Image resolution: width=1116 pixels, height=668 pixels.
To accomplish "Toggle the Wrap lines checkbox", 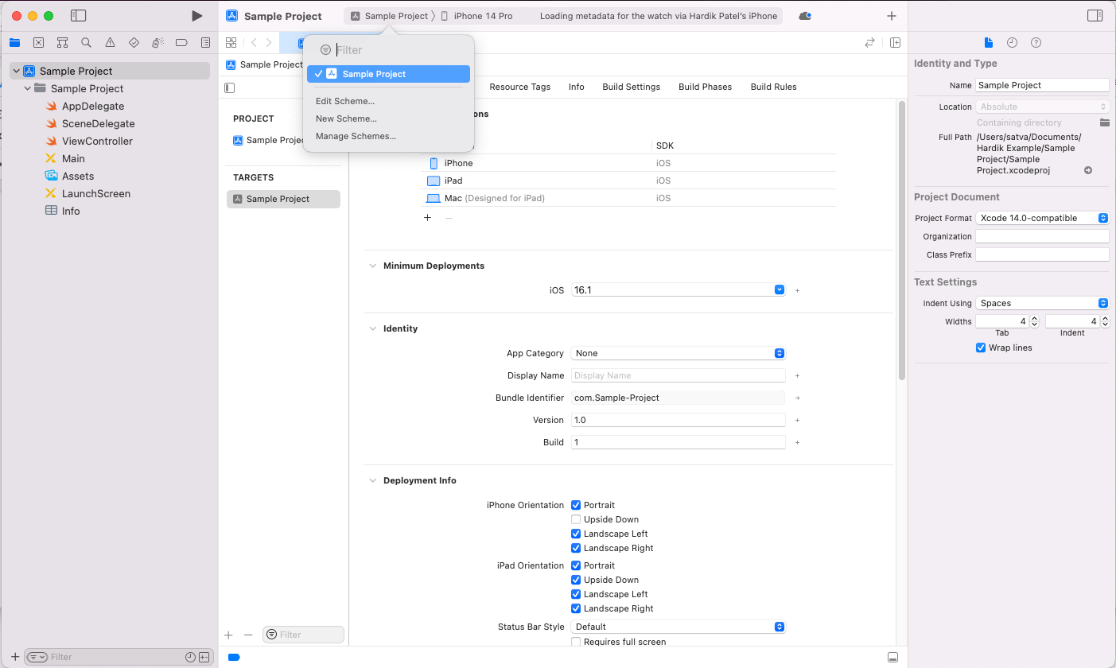I will pos(981,348).
